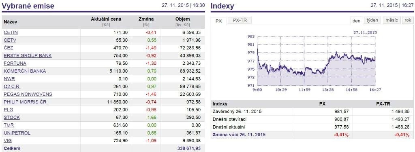Switch chart period to měsíc
This screenshot has width=415, height=152.
tap(391, 20)
